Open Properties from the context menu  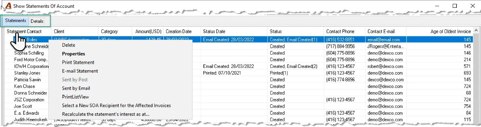tap(73, 54)
